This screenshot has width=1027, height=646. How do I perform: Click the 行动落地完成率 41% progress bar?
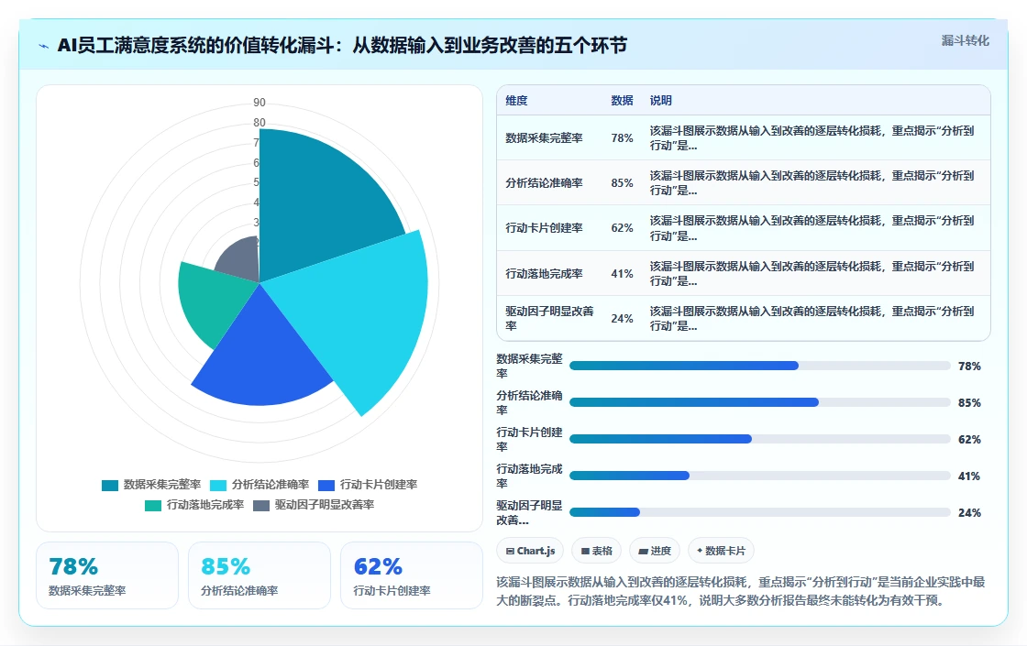click(x=760, y=476)
